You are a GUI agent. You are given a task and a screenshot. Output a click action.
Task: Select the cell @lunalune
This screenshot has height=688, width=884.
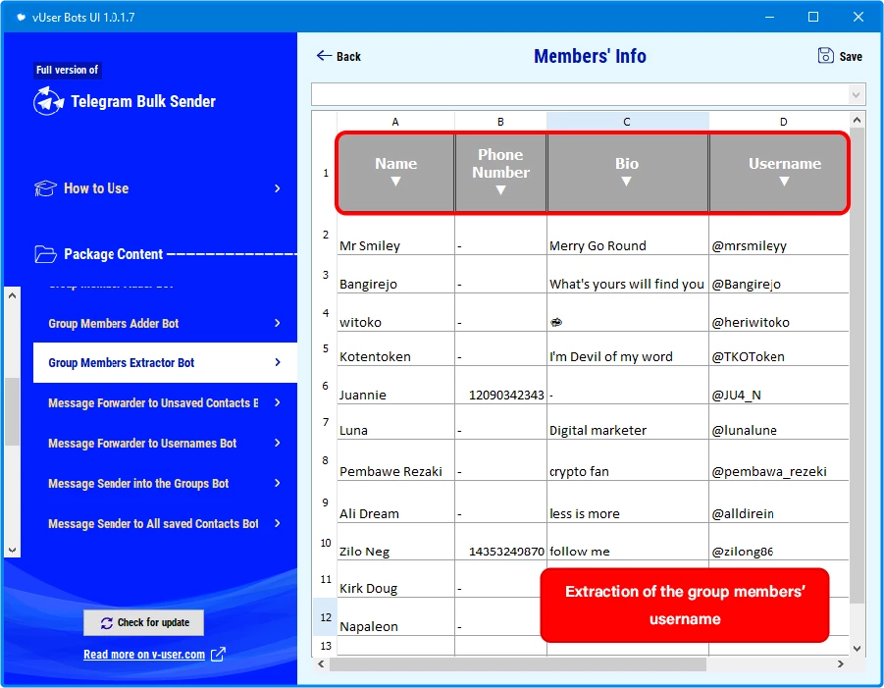pos(779,422)
